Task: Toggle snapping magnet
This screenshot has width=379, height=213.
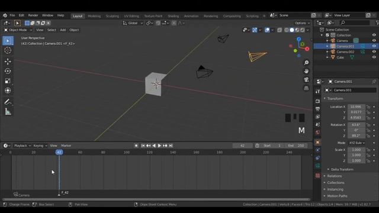Action: [x=158, y=23]
